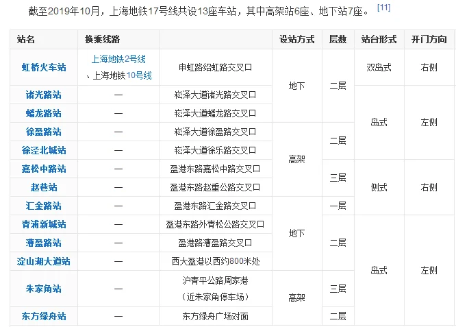Open the 虹桥火车站 station link
Image resolution: width=456 pixels, height=327 pixels.
pyautogui.click(x=44, y=67)
